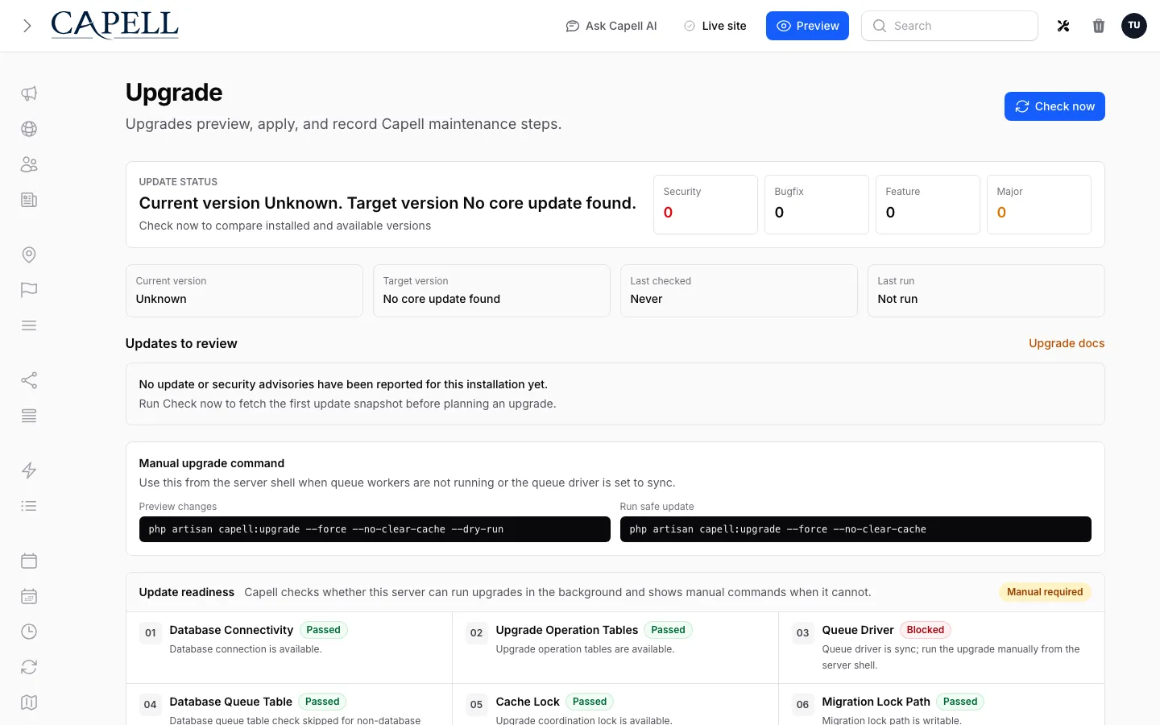Screen dimensions: 1160x725
Task: Open the megaphone icon in the sidebar
Action: 29,93
